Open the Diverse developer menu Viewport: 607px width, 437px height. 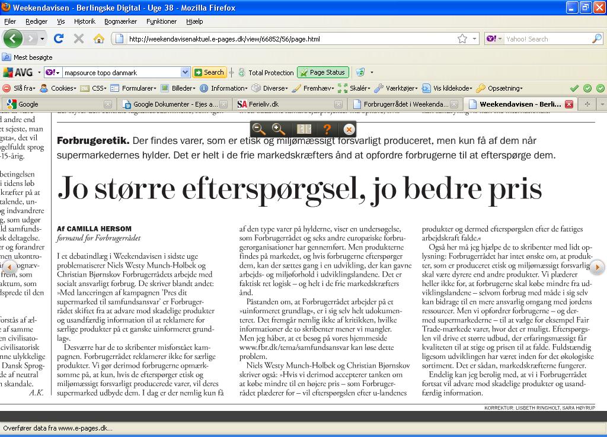pos(270,88)
